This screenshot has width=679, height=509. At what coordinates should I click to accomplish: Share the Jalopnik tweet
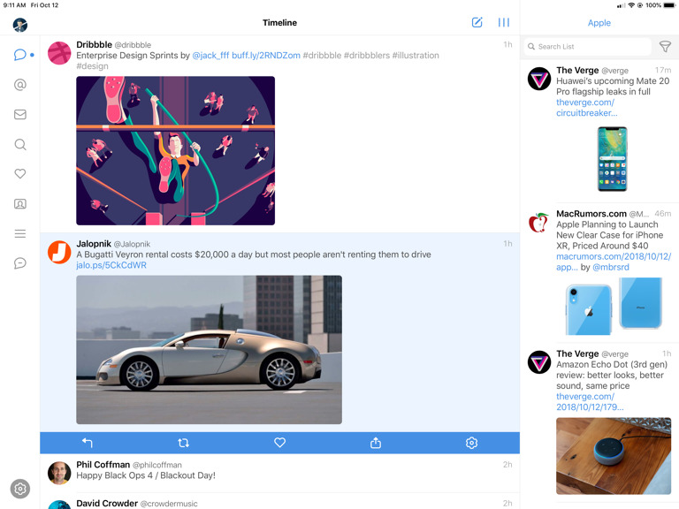(x=376, y=443)
